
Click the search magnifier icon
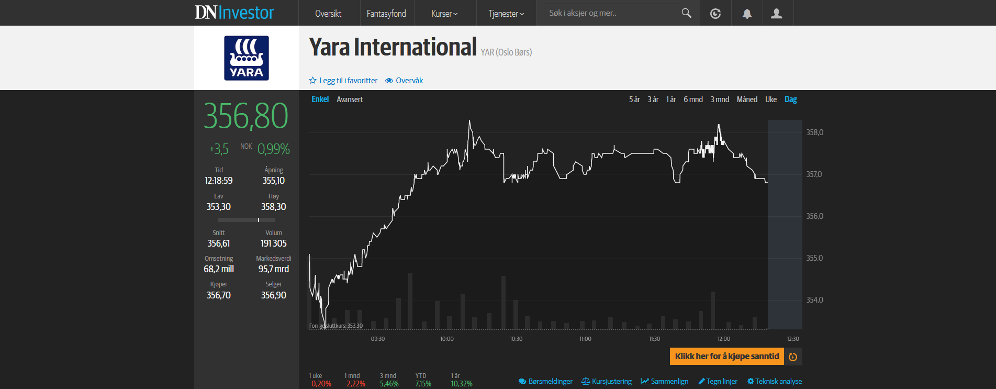[x=686, y=13]
